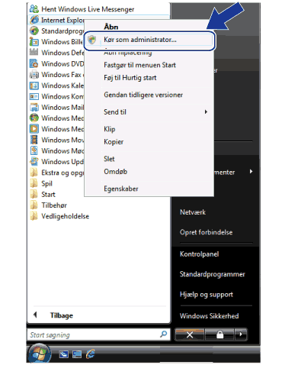Expand the Send til submenu arrow
Viewport: 285px width, 365px height.
click(206, 111)
